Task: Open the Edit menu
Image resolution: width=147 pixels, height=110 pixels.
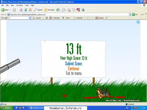Action: click(x=7, y=5)
